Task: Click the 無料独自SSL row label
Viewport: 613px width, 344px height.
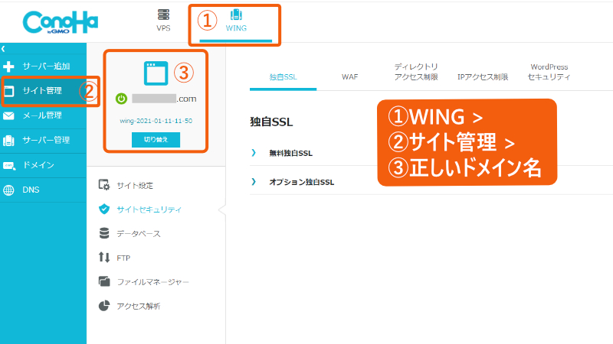Action: click(290, 154)
